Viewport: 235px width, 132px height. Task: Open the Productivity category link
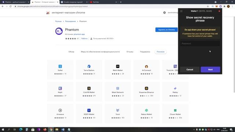point(84,38)
